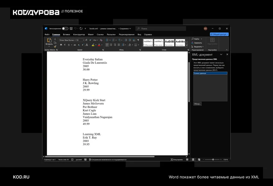273x186 pixels.
Task: Click the sort A-Z icon
Action: (x=134, y=40)
